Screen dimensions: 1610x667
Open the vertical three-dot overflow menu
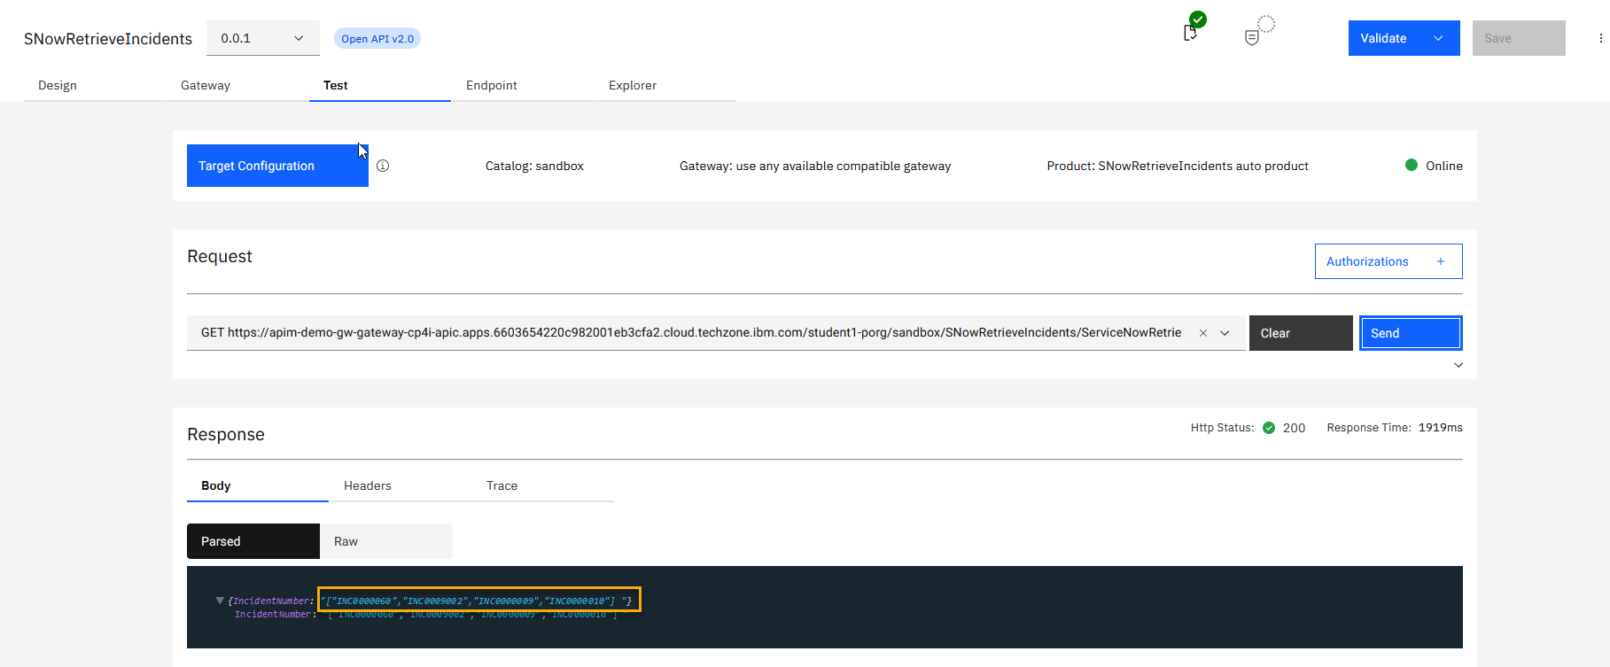pos(1600,38)
